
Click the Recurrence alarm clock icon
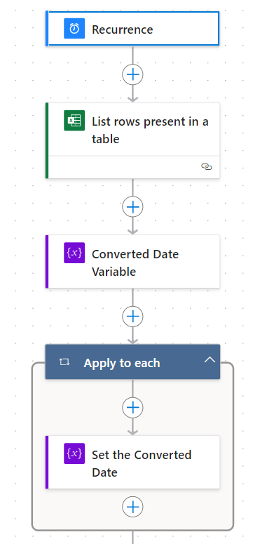click(74, 29)
